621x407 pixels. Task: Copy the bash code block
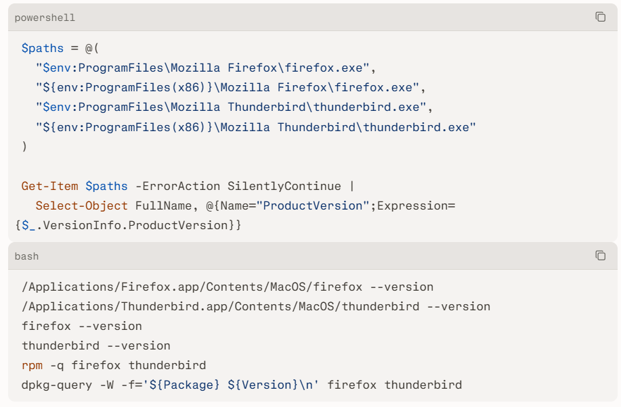(601, 256)
